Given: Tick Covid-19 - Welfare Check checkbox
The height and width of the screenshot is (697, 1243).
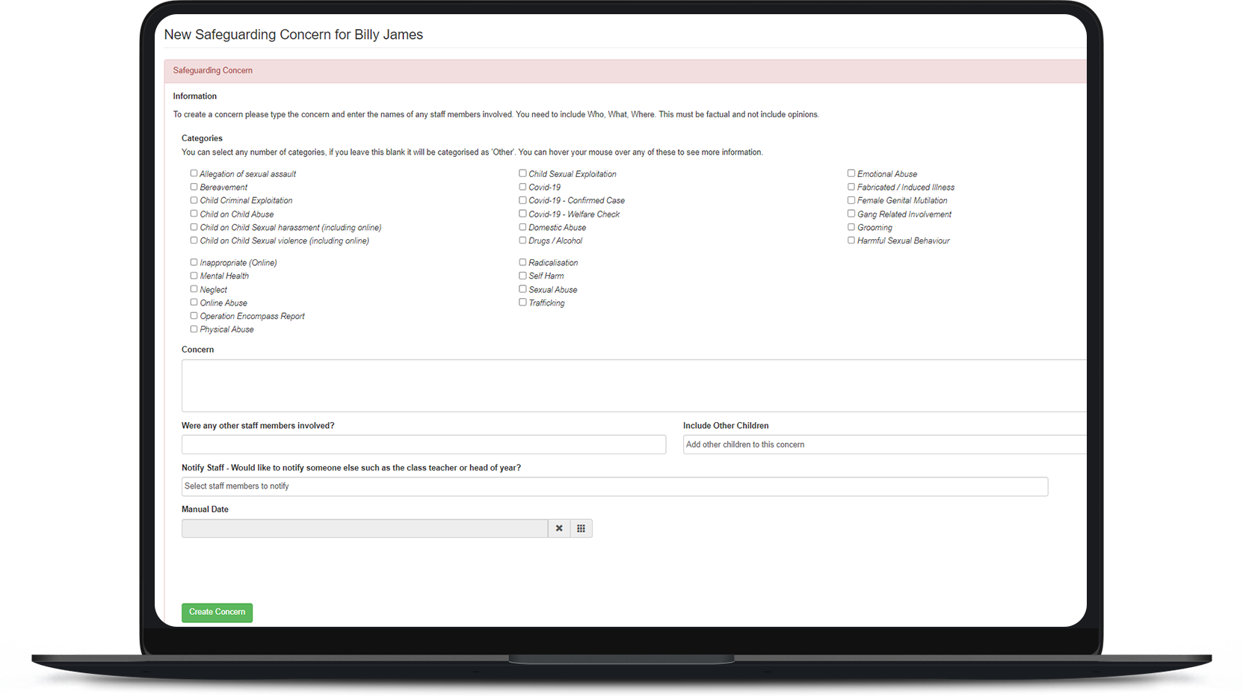Looking at the screenshot, I should point(522,214).
